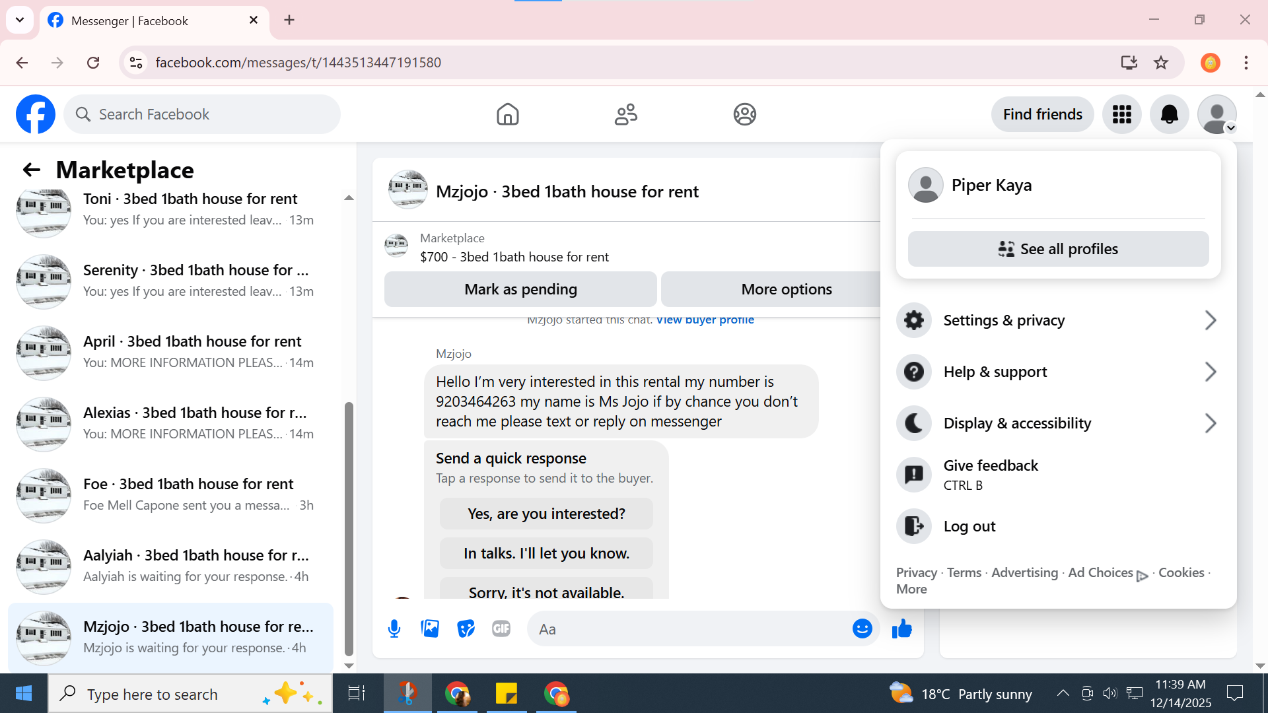Open the Aalyiah house rental conversation

(x=170, y=566)
